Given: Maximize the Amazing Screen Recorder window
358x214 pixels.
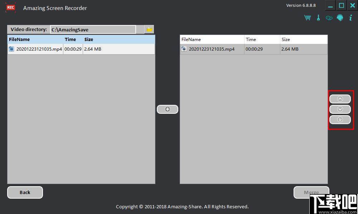Looking at the screenshot, I should [341, 5].
